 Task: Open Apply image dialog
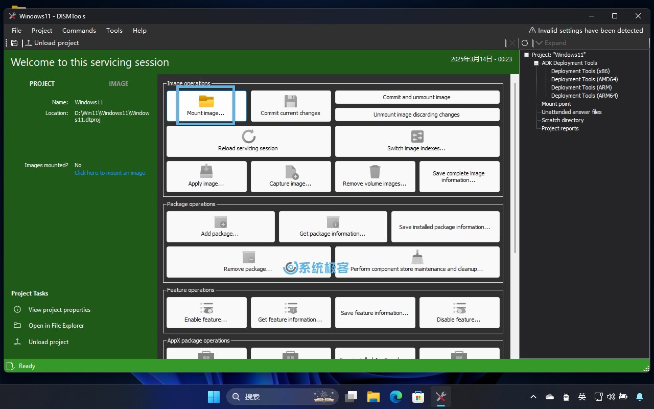(x=206, y=176)
